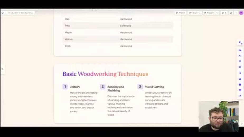This screenshot has height=137, width=244.
Task: Expand the chevron next to the Present button
Action: coord(217,13)
